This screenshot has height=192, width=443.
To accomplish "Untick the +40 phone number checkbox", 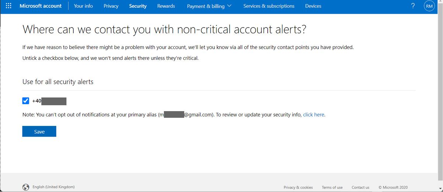I will pos(26,101).
